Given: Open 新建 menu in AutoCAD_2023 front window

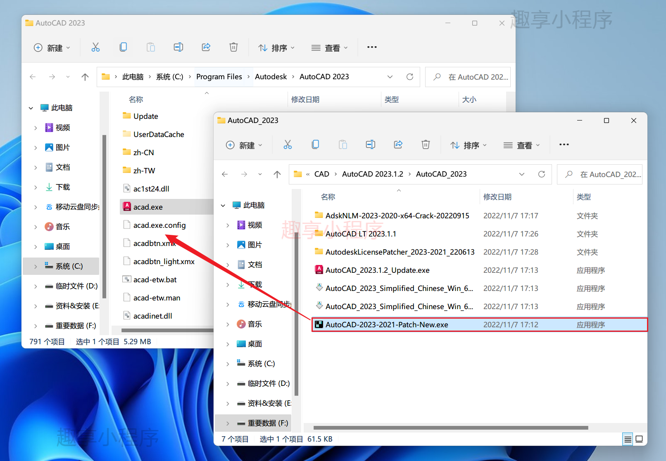Looking at the screenshot, I should (x=244, y=145).
